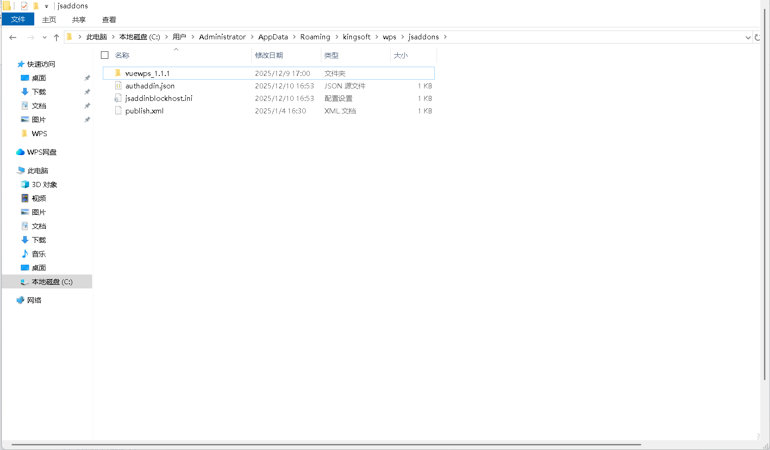Sort files by 修改日期 column header

pos(269,55)
